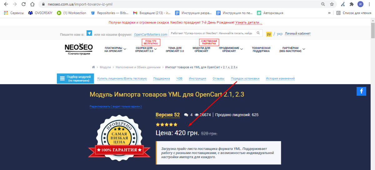The width and height of the screenshot is (375, 170).
Task: Expand the Модули для OpenCart menu
Action: (x=201, y=49)
